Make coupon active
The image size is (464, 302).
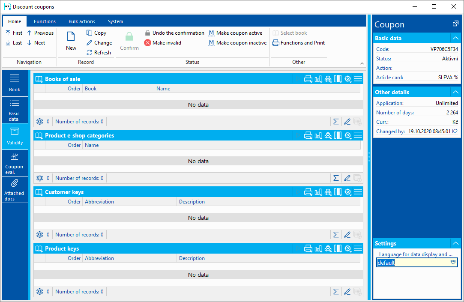(236, 33)
